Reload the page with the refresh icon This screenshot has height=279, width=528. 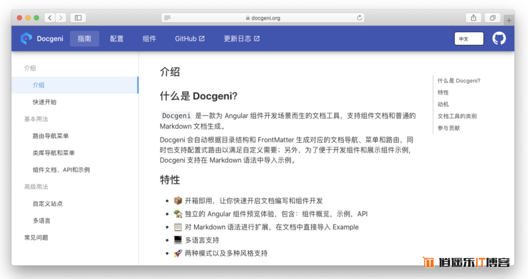click(x=359, y=18)
